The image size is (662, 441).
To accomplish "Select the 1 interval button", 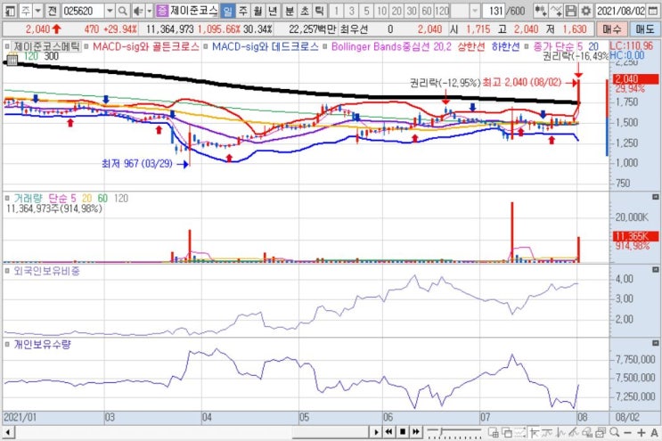I will [x=337, y=11].
